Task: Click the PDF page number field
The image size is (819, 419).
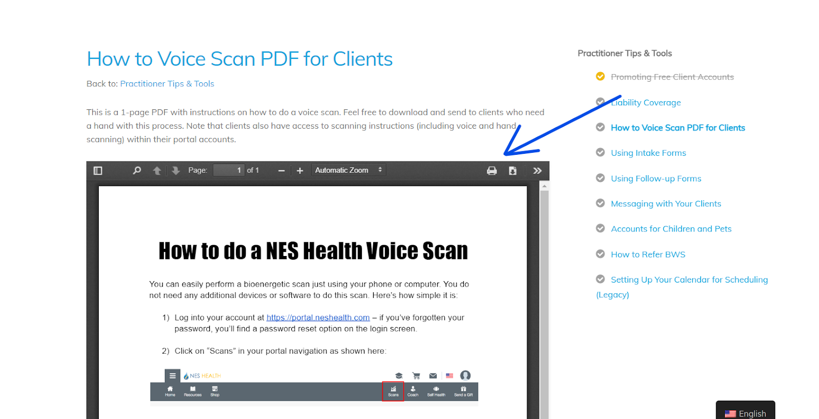Action: point(228,170)
